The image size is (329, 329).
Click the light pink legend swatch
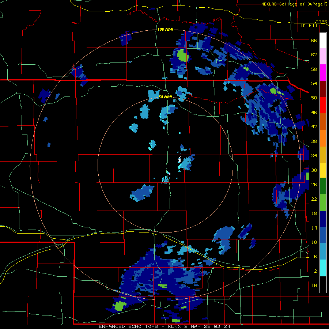323,56
